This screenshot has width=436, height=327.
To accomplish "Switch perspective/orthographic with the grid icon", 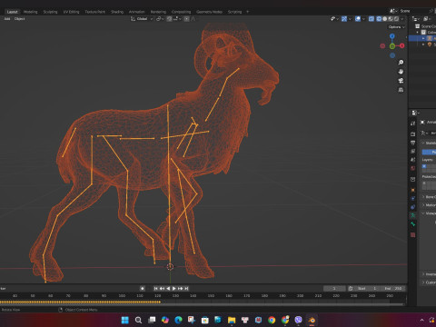I will pos(401,90).
